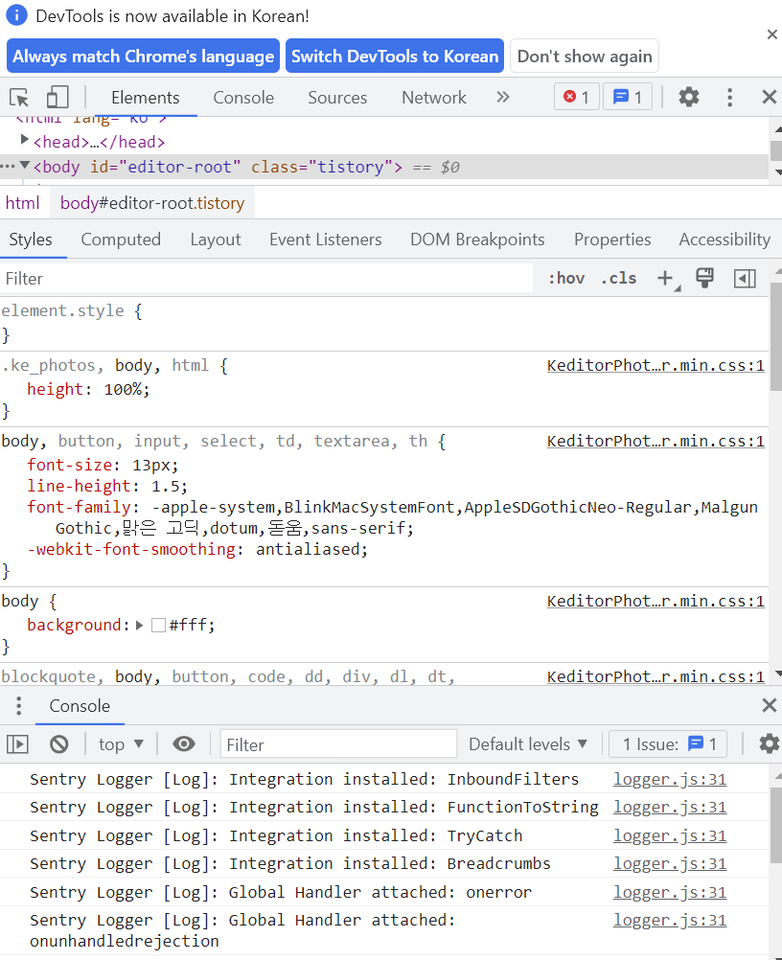This screenshot has width=782, height=960.
Task: Click the 1 Issue button in console
Action: [x=668, y=743]
